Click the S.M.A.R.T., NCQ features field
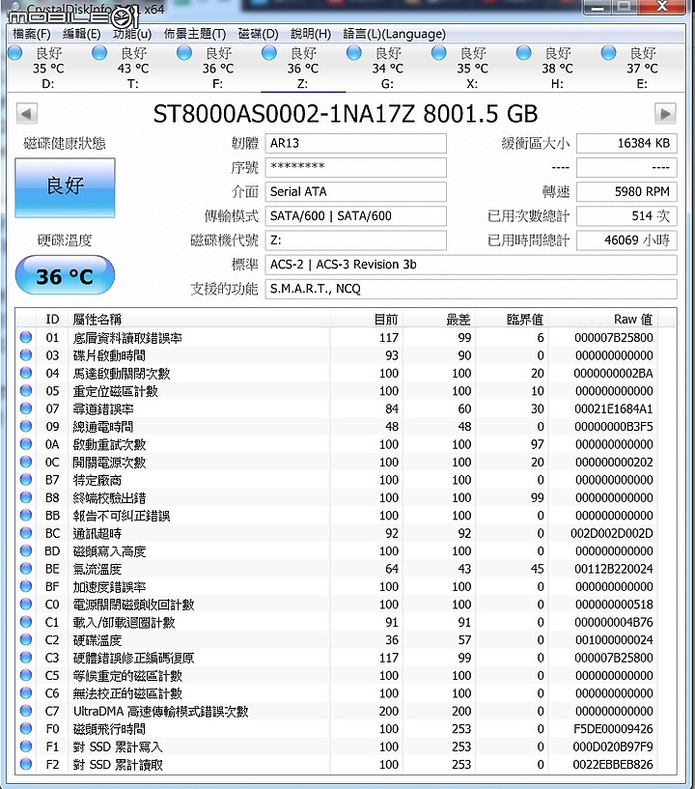Screen dimensions: 695x789 (471, 289)
